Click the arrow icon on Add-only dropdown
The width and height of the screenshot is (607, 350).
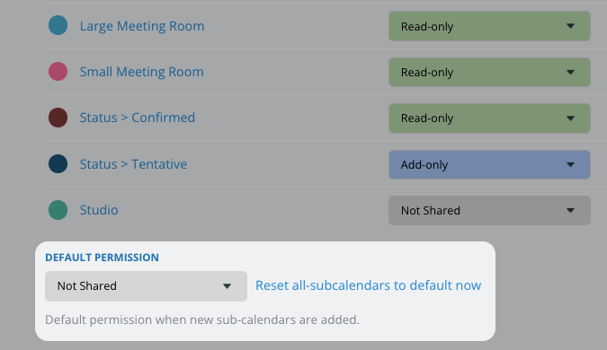point(570,164)
